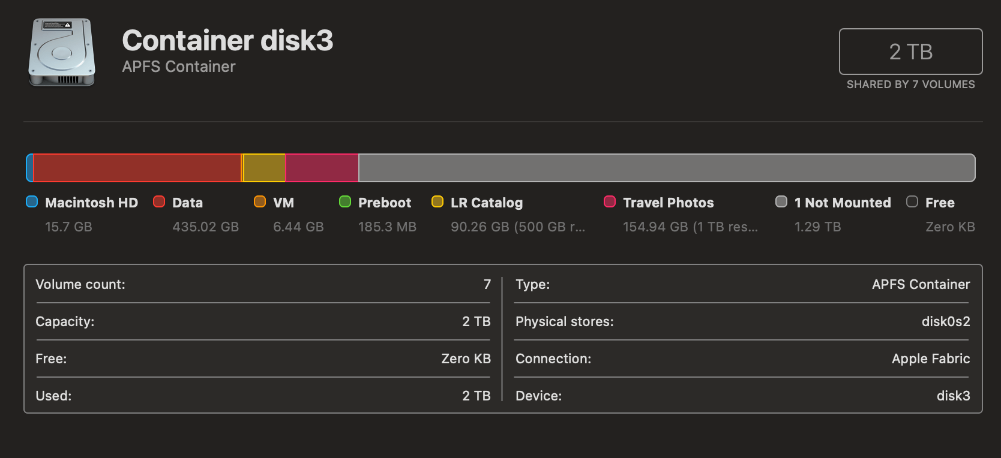Select the Apple Fabric connection value
The width and height of the screenshot is (1001, 458).
point(931,358)
